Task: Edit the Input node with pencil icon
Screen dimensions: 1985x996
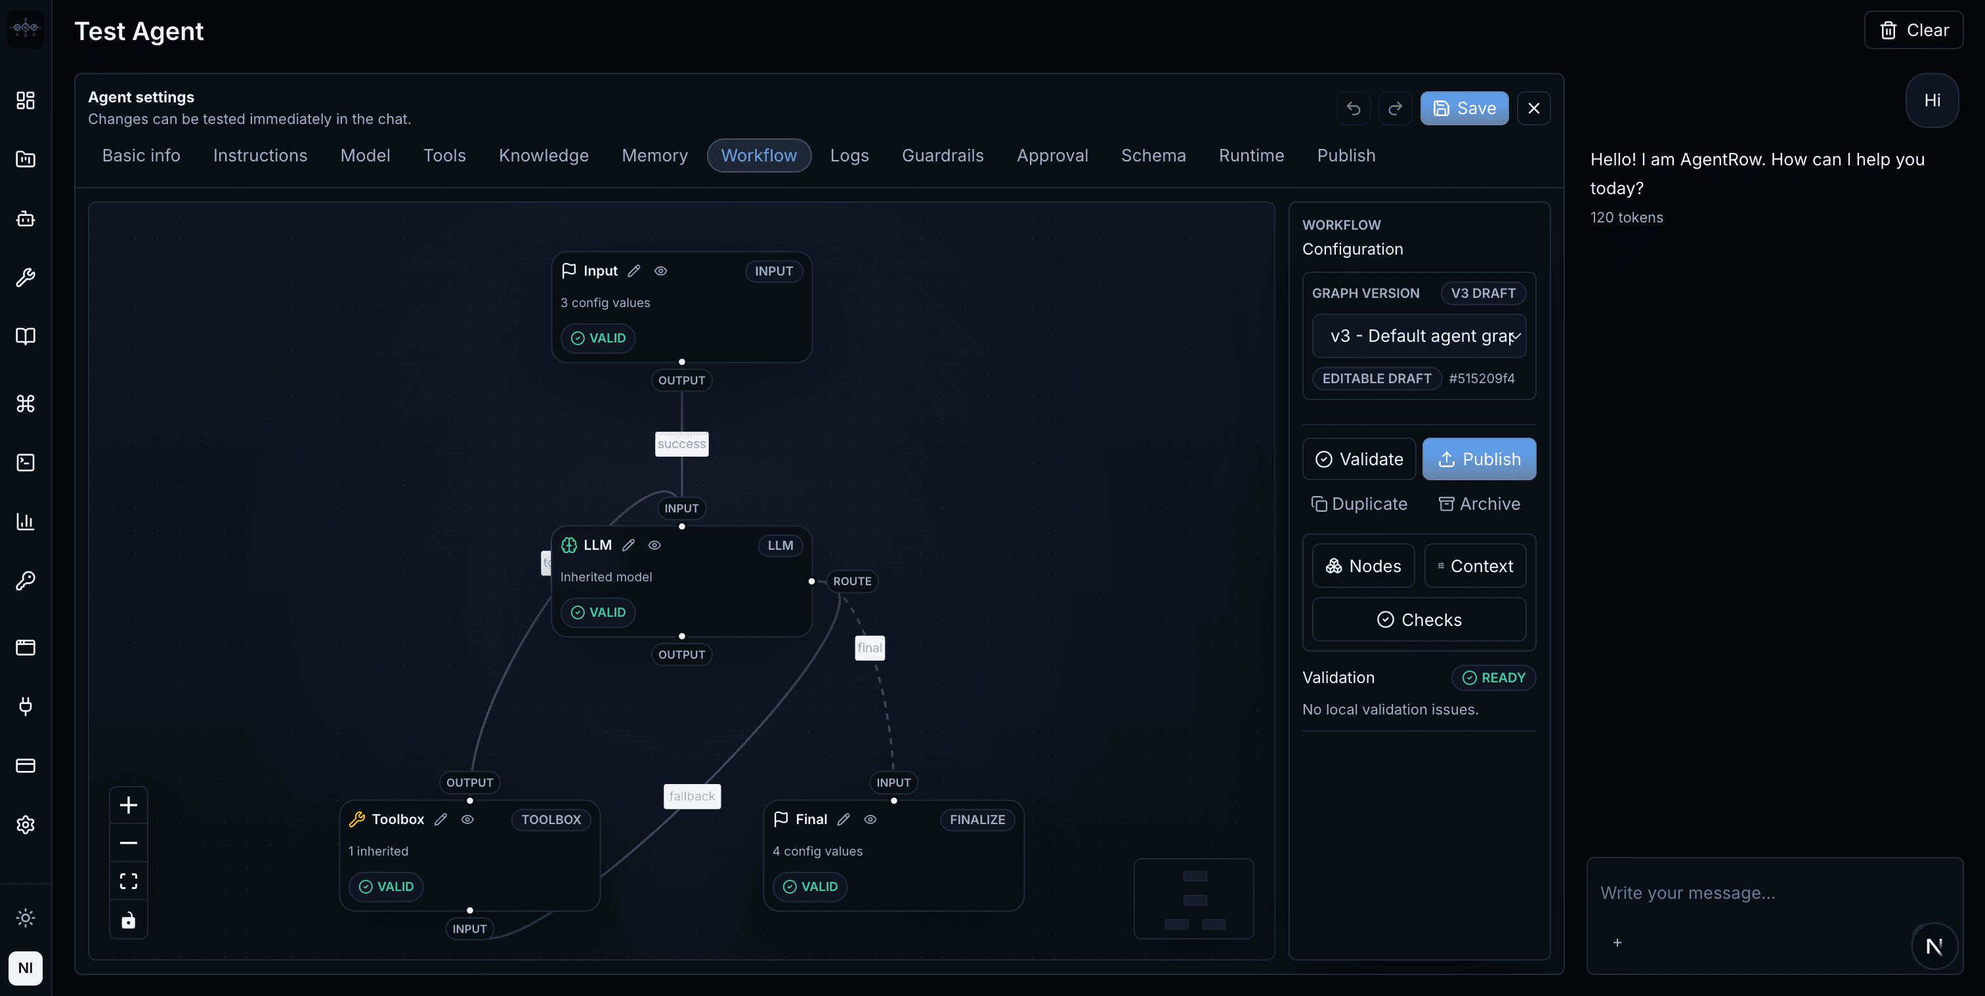Action: (634, 271)
